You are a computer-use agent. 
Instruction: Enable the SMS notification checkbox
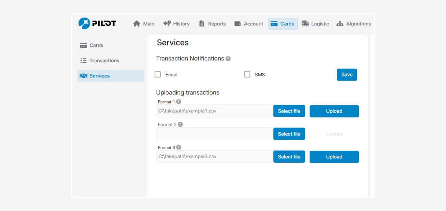pyautogui.click(x=247, y=74)
